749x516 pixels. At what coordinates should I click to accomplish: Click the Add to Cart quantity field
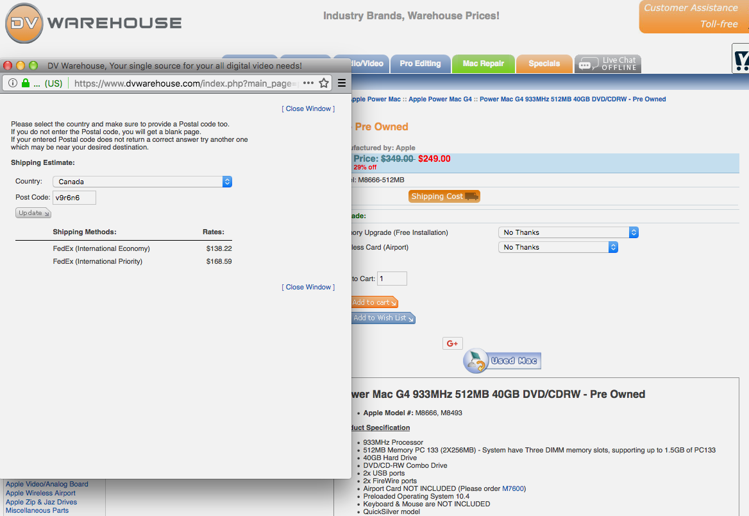pyautogui.click(x=392, y=279)
